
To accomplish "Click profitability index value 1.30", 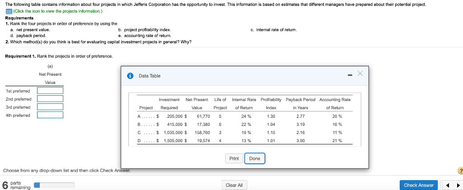I will (271, 116).
